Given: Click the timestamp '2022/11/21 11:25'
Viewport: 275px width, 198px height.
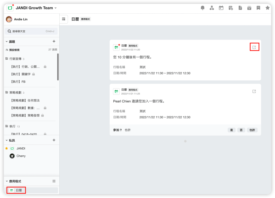Looking at the screenshot, I should pyautogui.click(x=131, y=94).
